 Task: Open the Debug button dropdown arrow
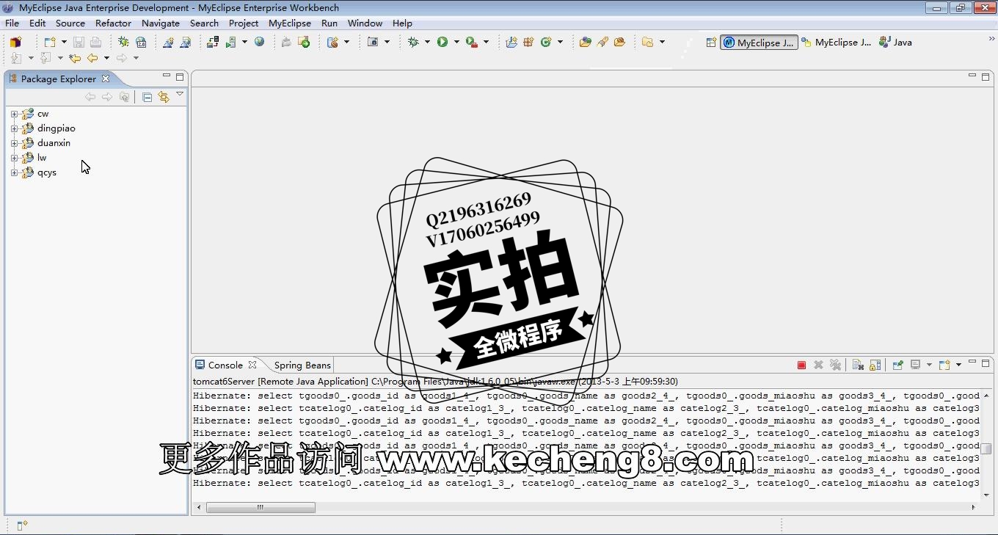pyautogui.click(x=427, y=42)
